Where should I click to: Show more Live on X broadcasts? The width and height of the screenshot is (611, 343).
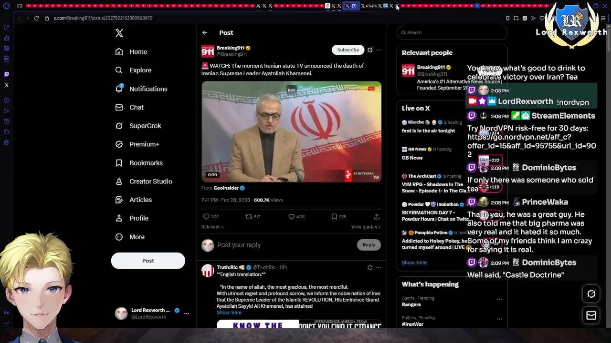(414, 262)
